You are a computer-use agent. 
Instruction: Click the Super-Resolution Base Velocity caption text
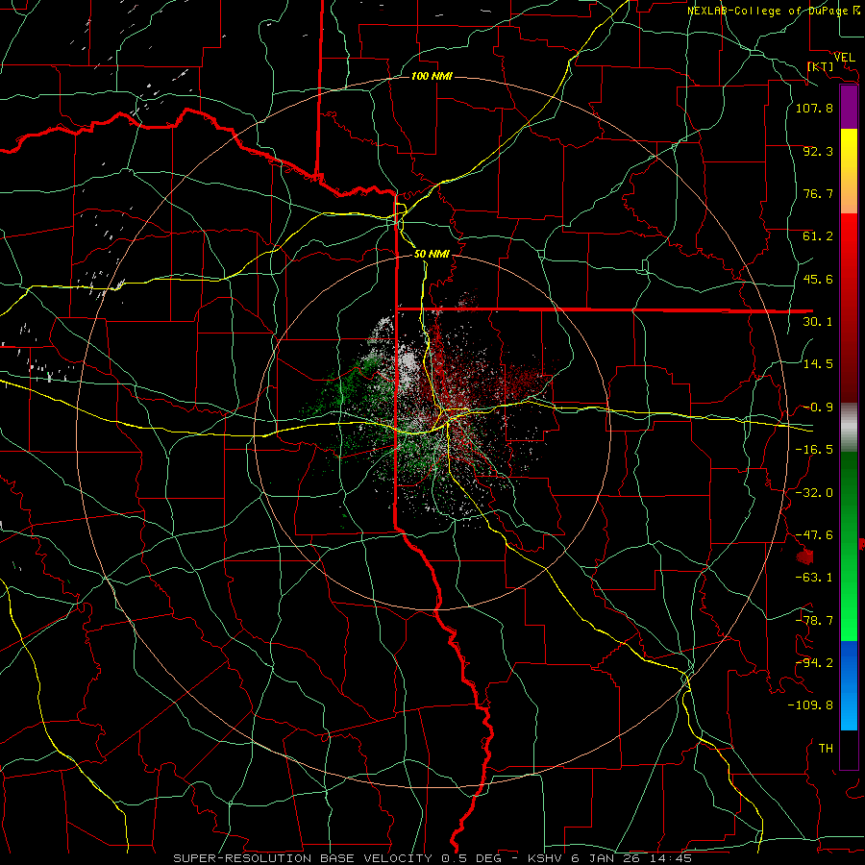coord(432,858)
